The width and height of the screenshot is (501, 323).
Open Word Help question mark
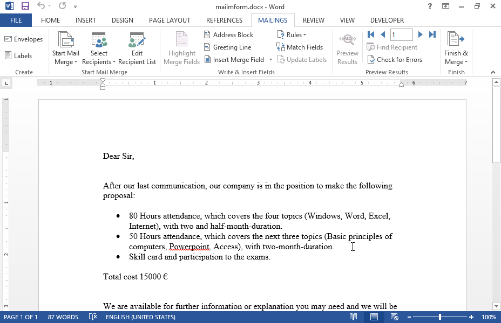tap(430, 6)
